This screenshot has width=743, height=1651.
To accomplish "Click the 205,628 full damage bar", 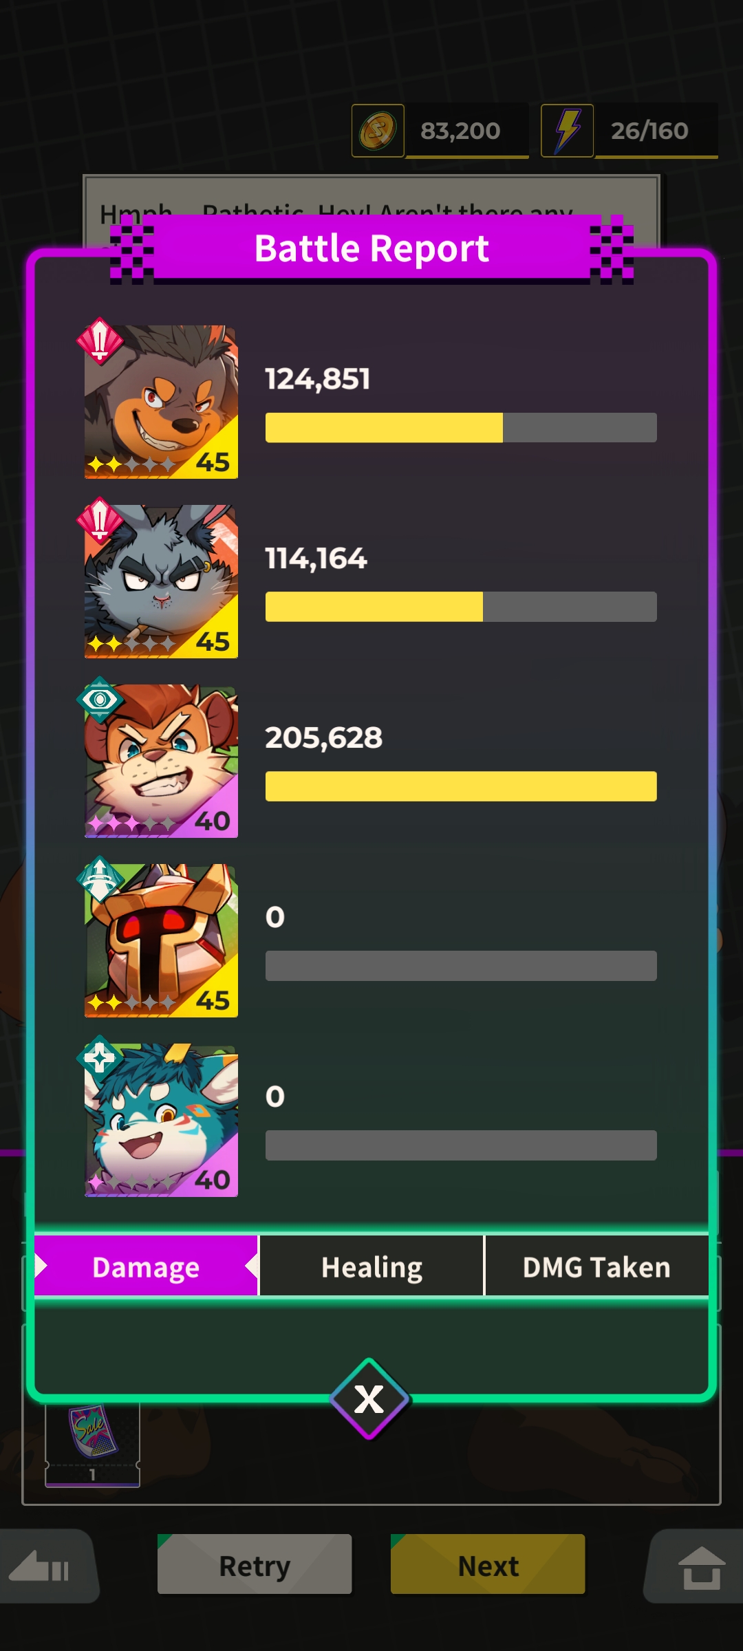I will 461,786.
